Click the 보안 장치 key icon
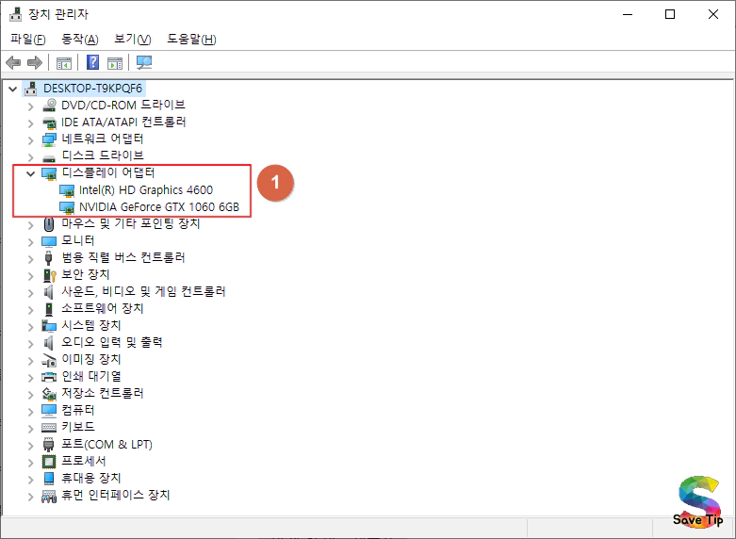Image resolution: width=736 pixels, height=539 pixels. coord(49,275)
